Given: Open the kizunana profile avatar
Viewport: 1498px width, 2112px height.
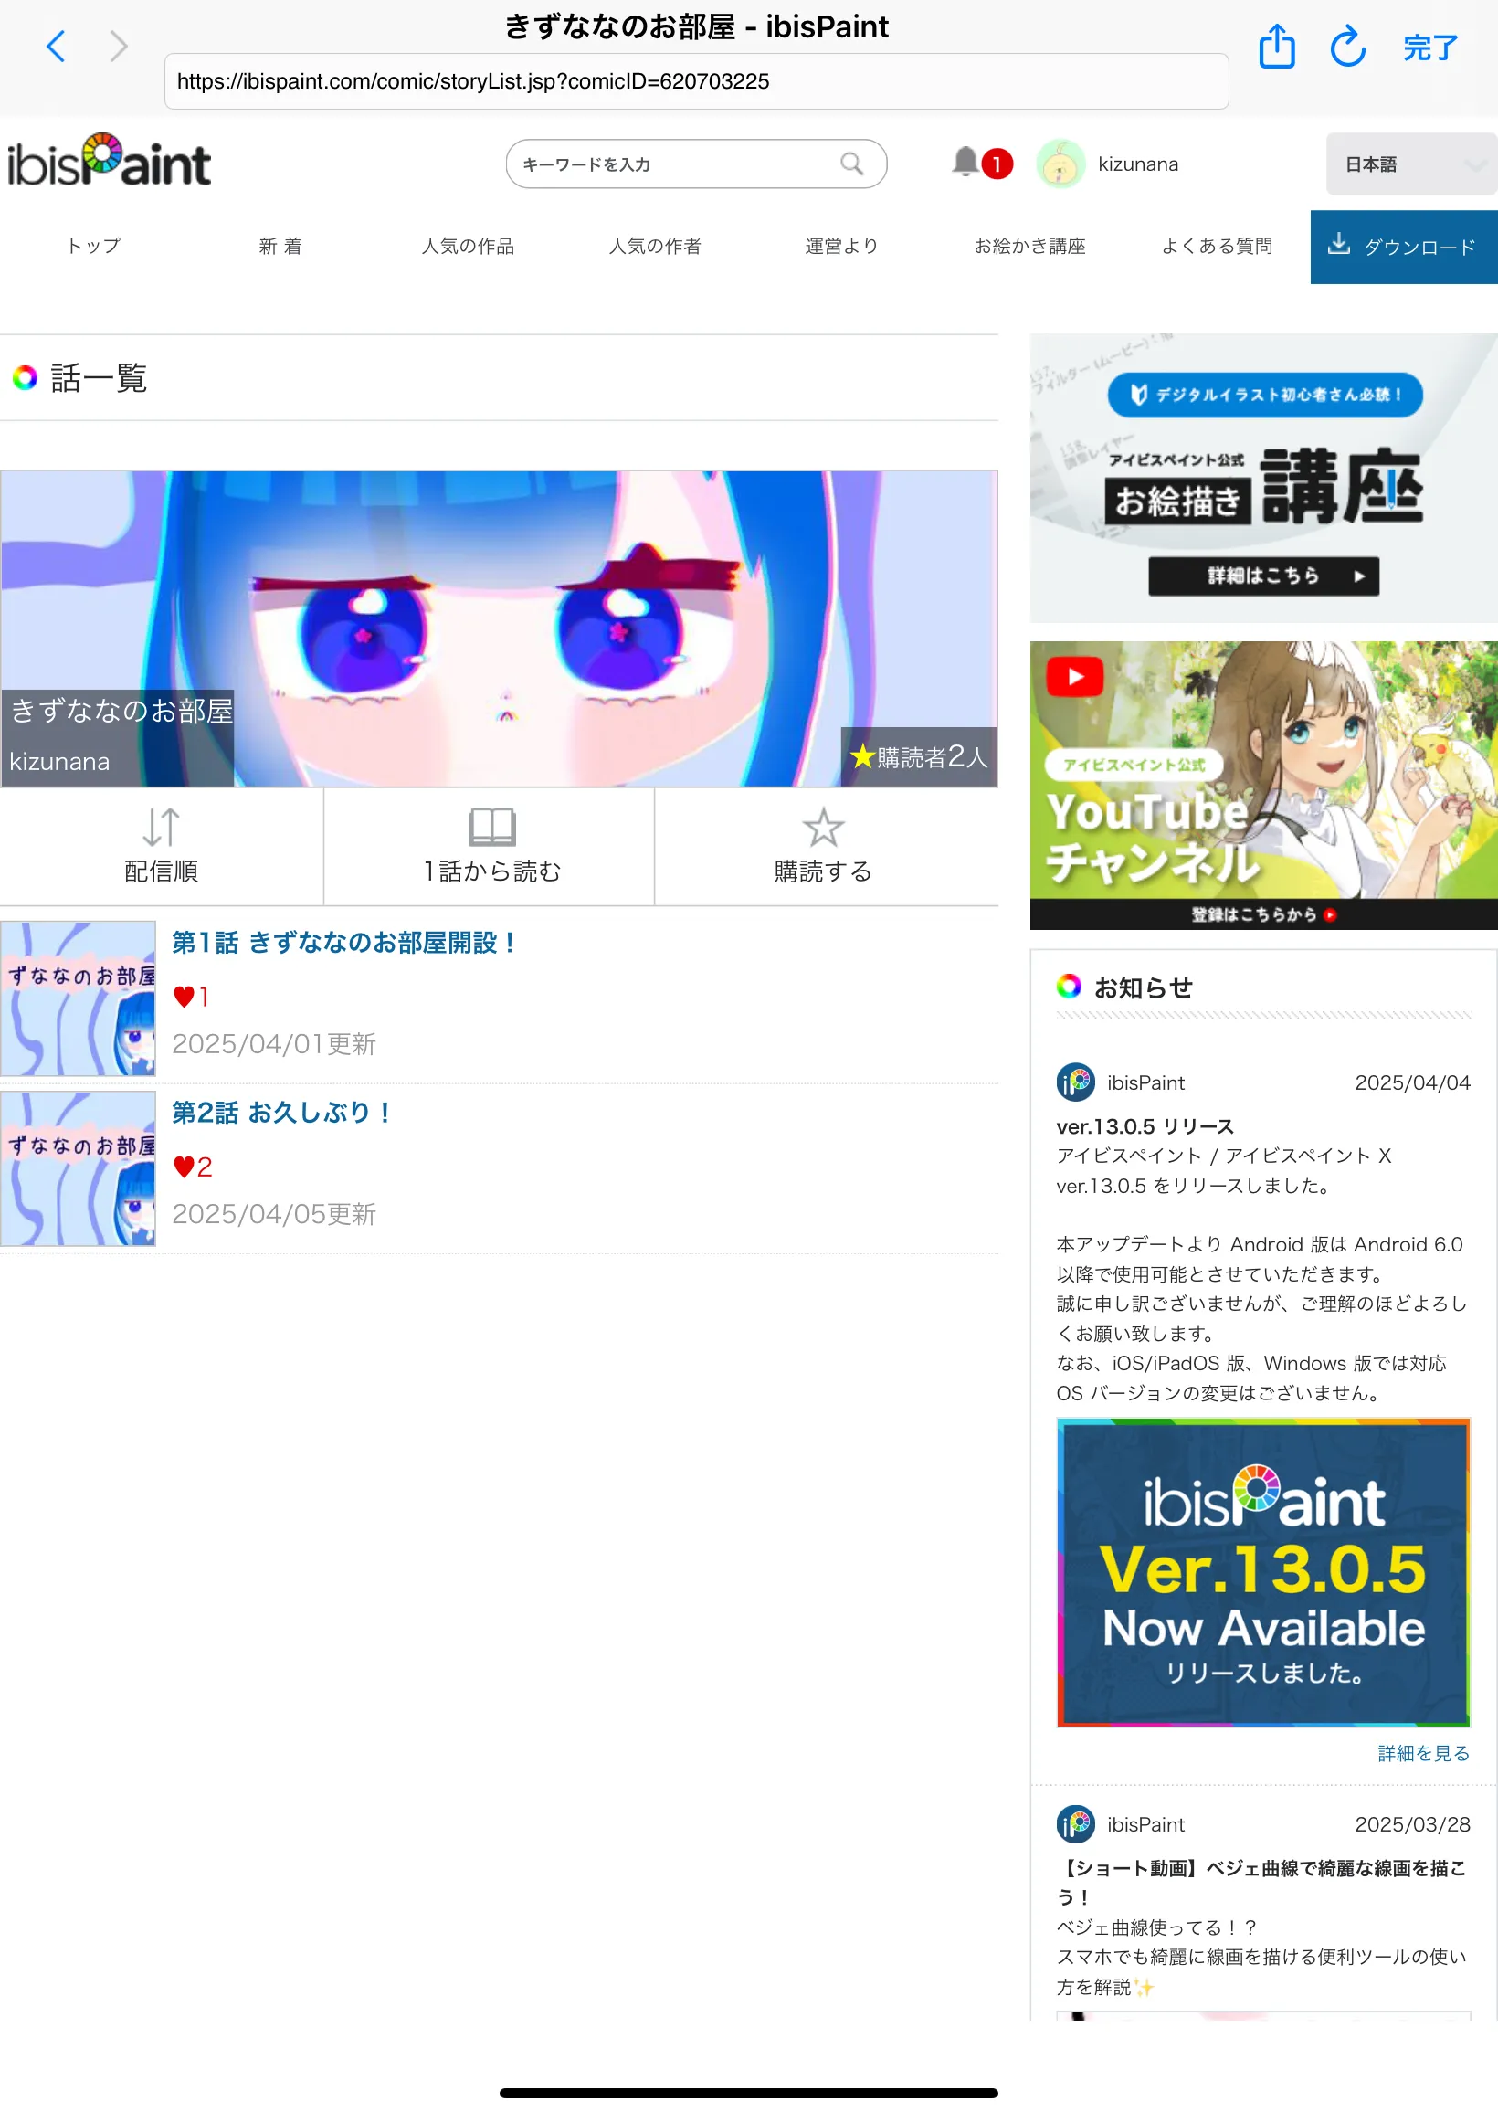Looking at the screenshot, I should coord(1060,164).
